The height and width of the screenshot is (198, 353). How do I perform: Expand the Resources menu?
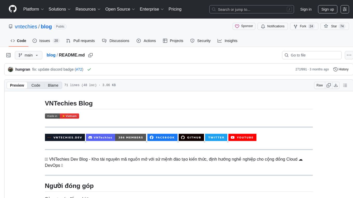pyautogui.click(x=88, y=9)
